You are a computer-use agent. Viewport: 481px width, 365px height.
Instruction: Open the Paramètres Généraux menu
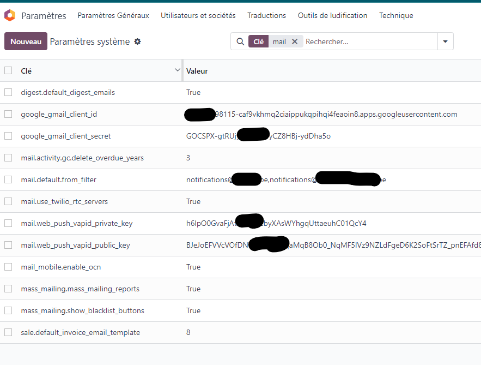(x=113, y=16)
